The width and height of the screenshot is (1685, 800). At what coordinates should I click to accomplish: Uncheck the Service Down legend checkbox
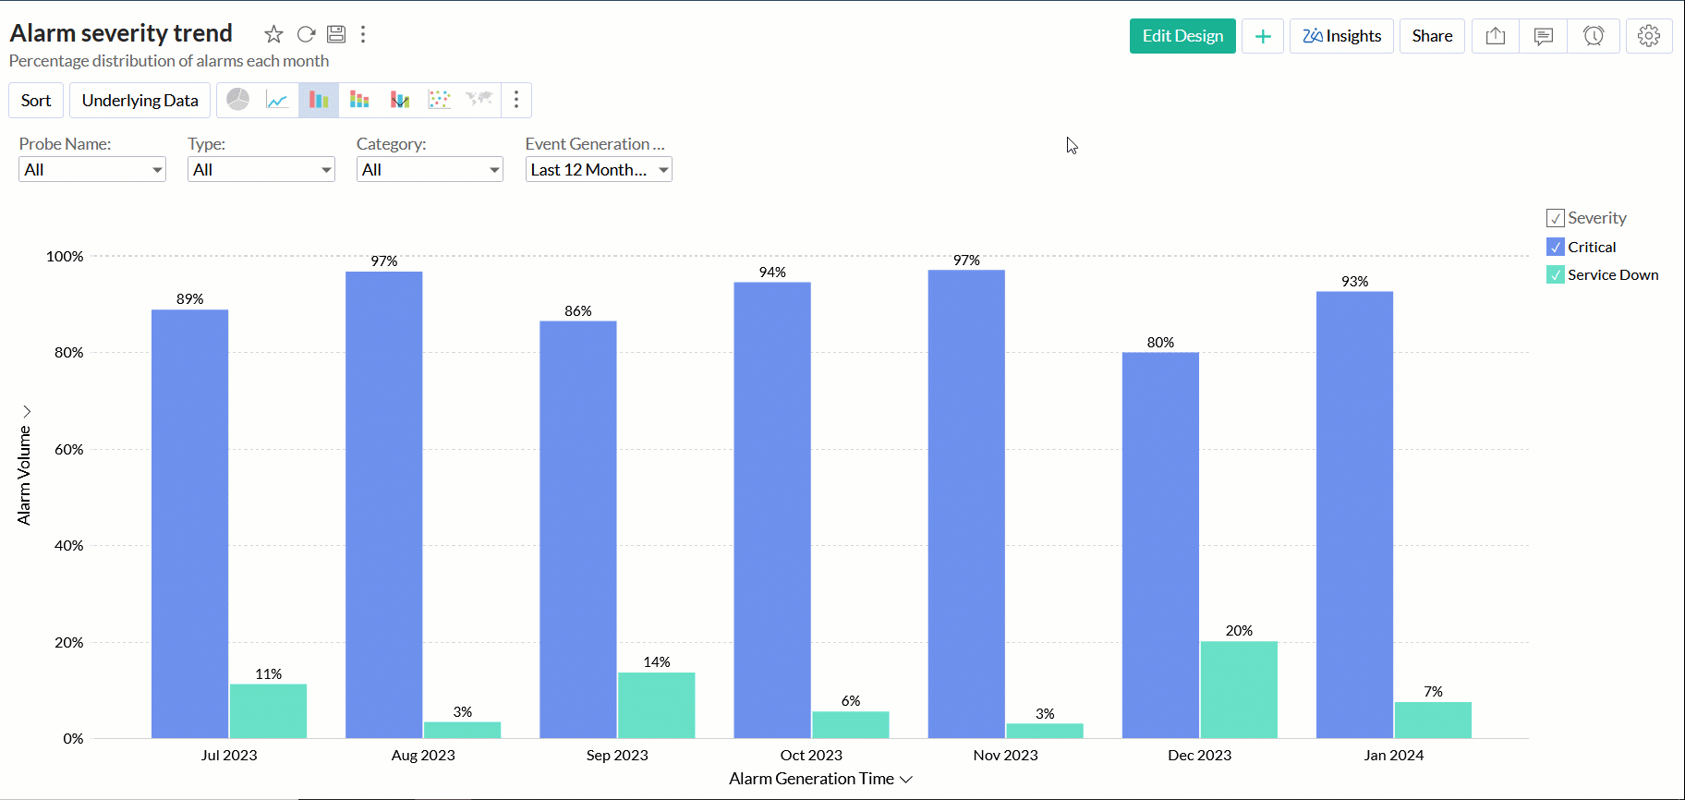(1556, 275)
